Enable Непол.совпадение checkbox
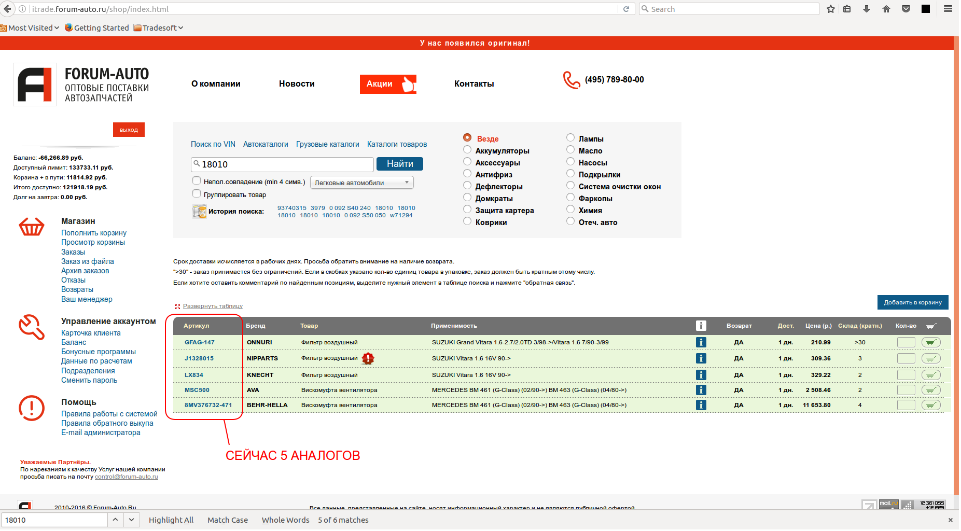This screenshot has height=531, width=961. (197, 181)
